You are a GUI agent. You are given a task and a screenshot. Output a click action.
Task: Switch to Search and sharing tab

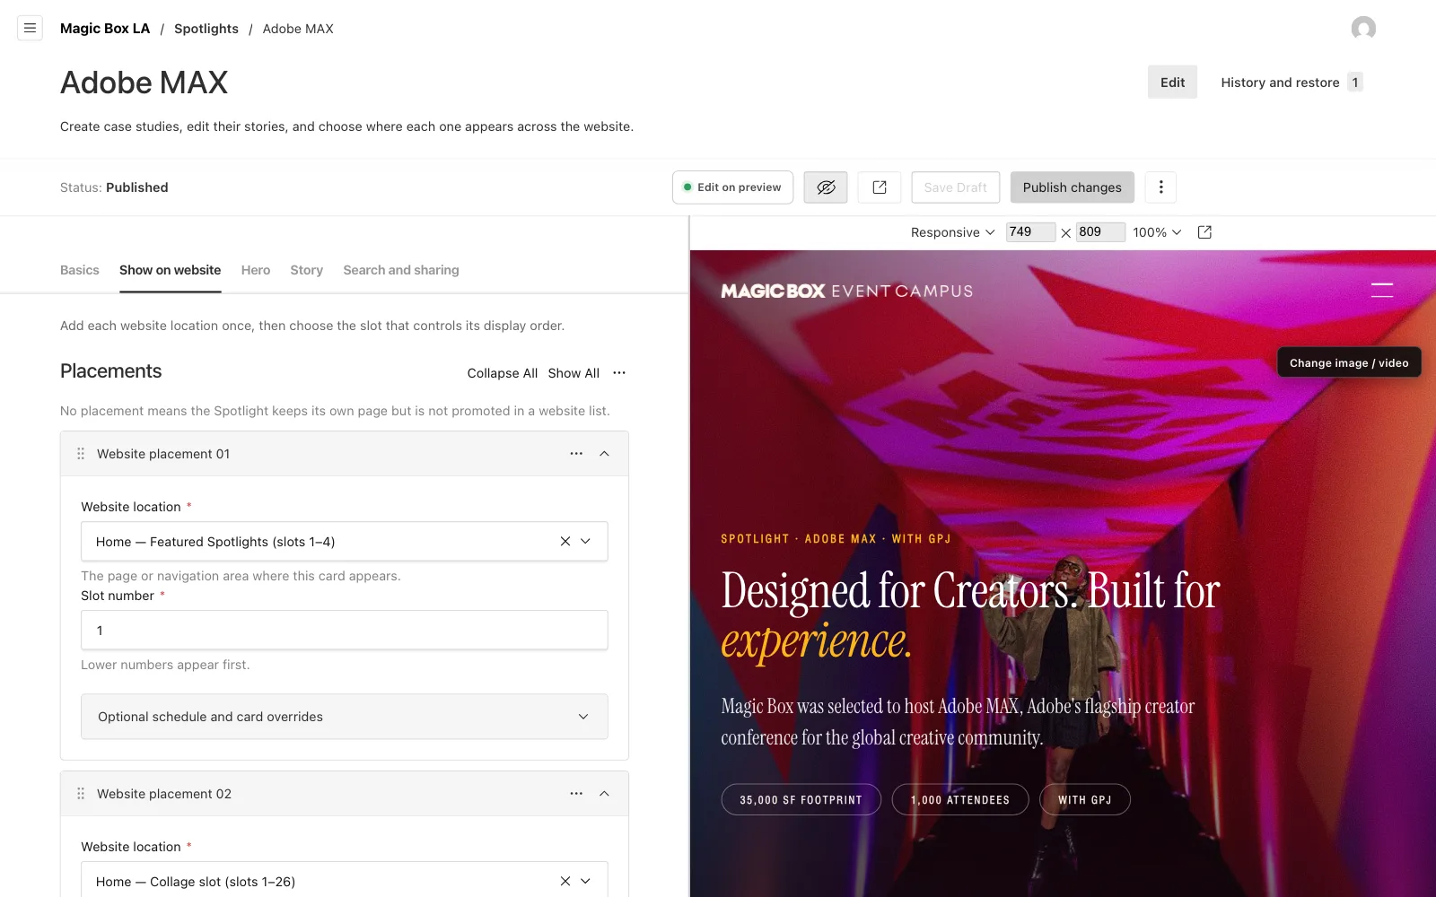pyautogui.click(x=401, y=270)
